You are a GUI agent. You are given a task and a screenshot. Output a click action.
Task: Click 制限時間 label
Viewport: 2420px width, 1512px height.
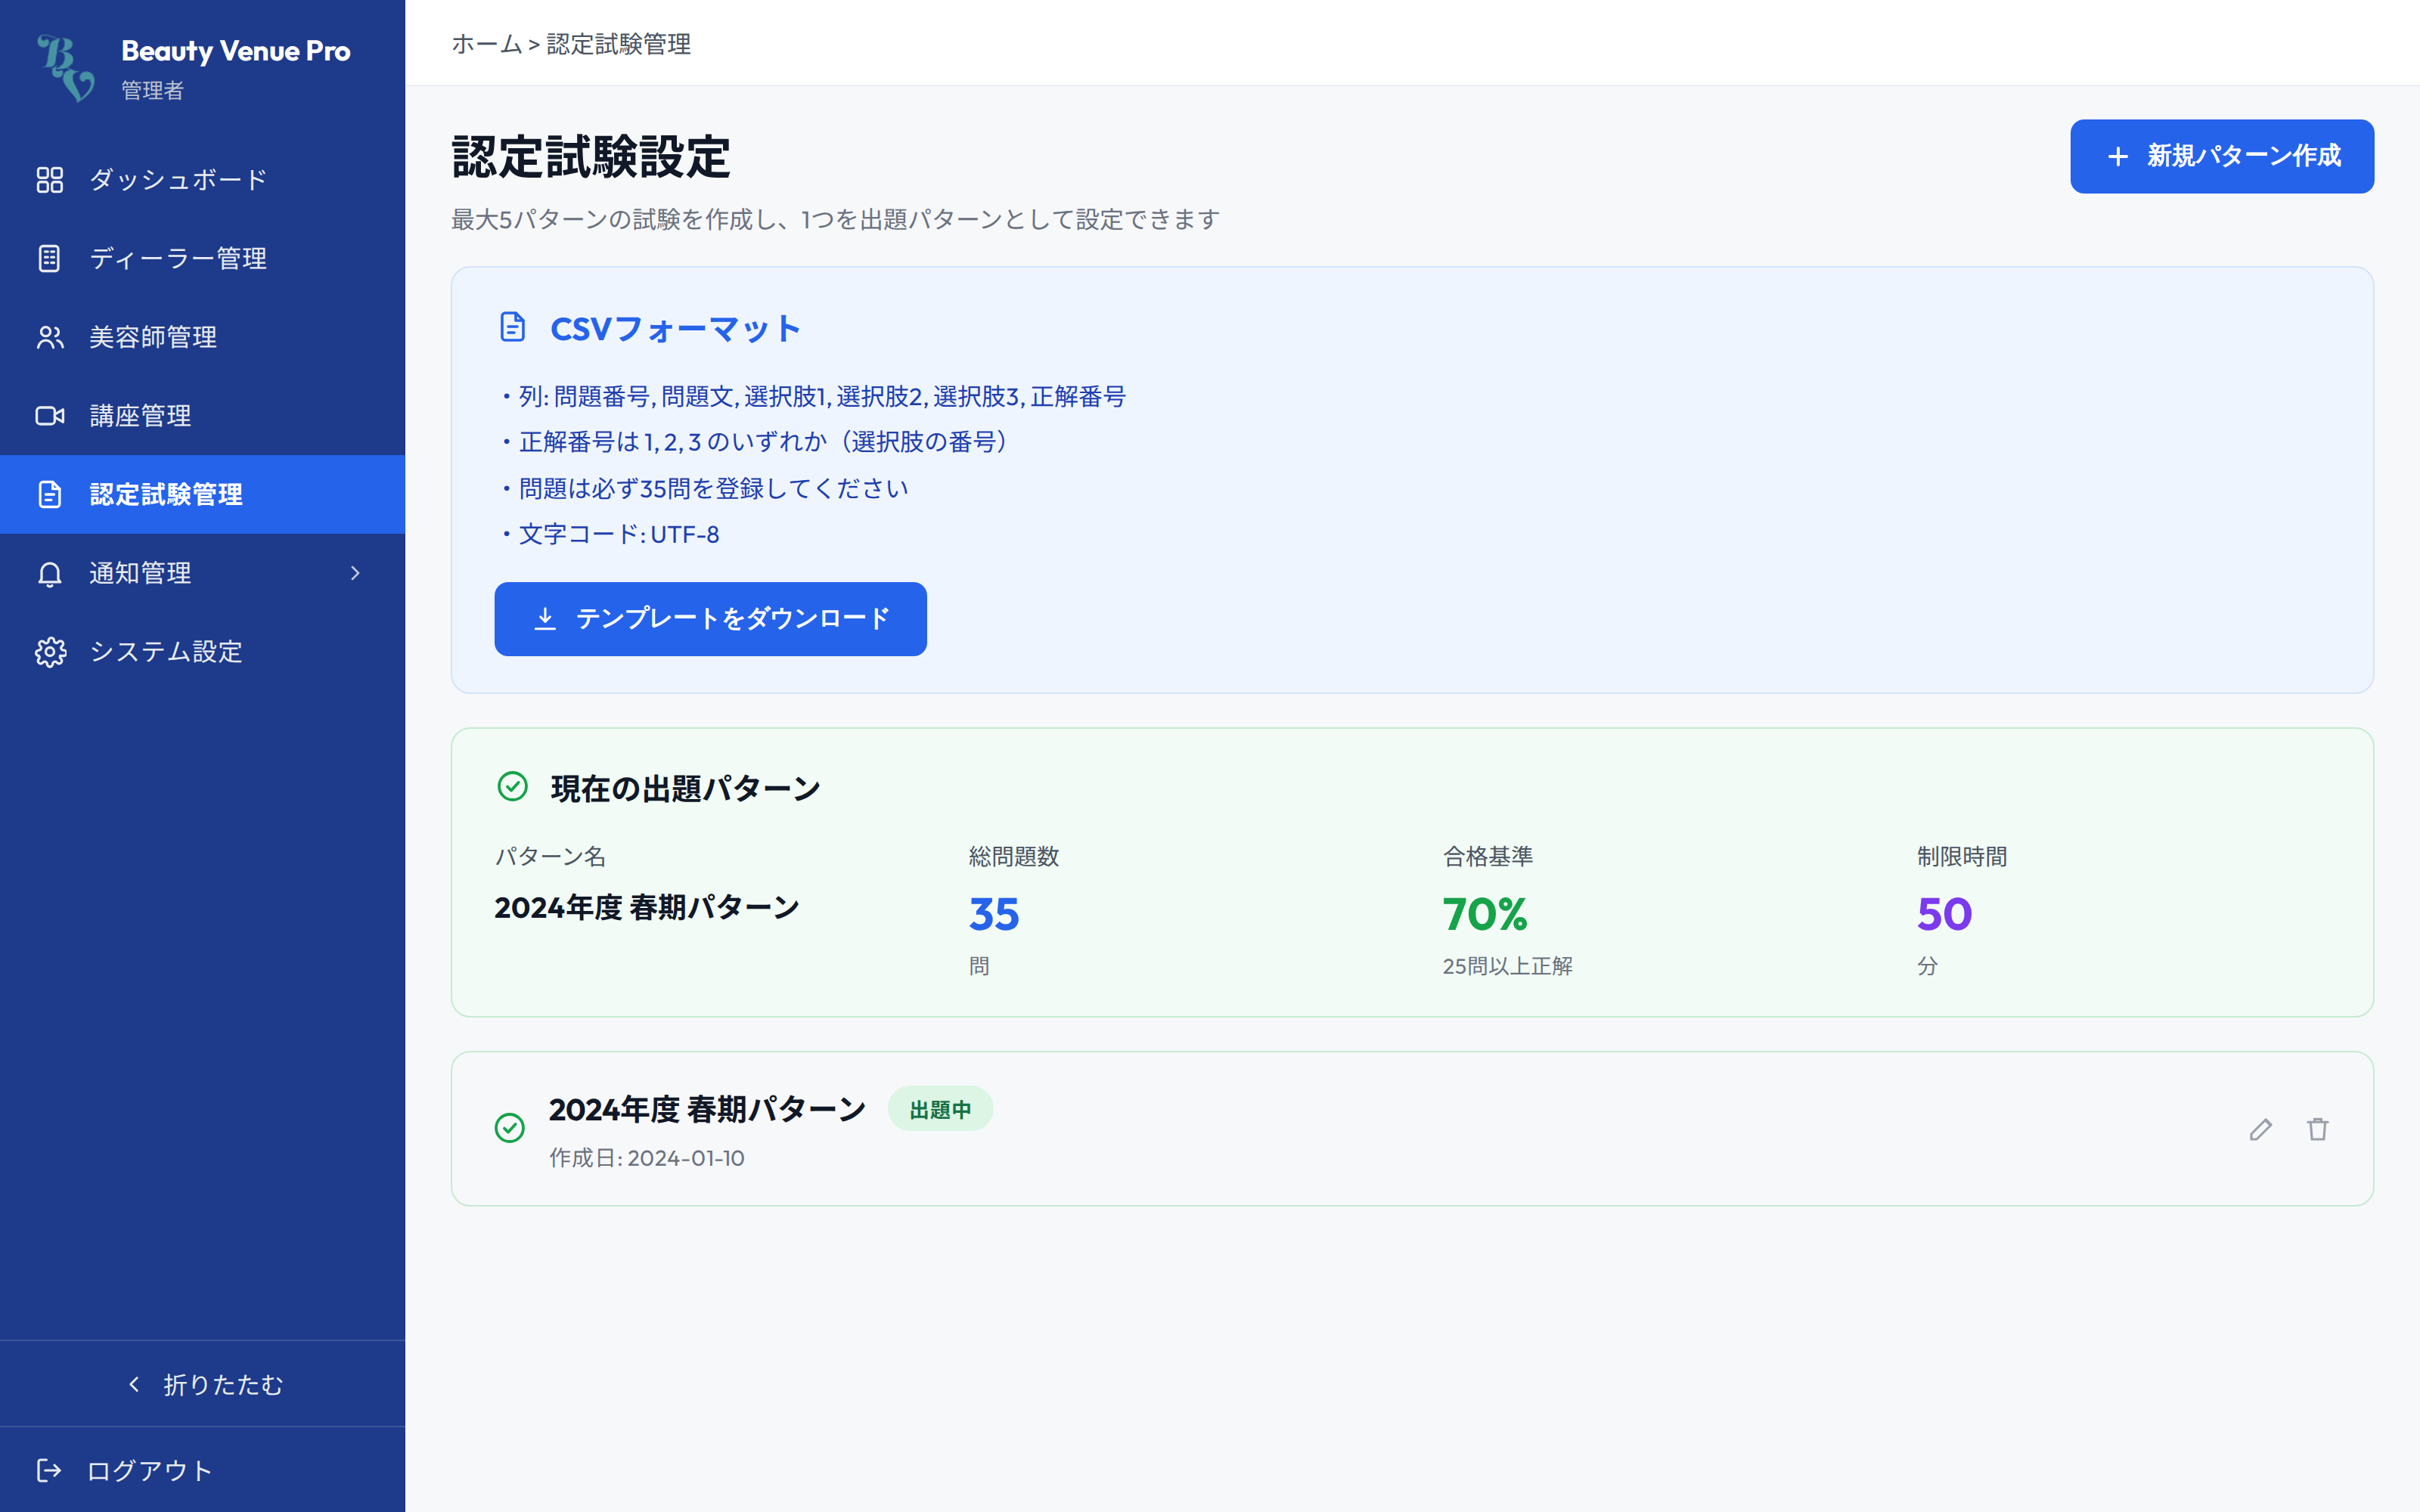tap(1961, 856)
